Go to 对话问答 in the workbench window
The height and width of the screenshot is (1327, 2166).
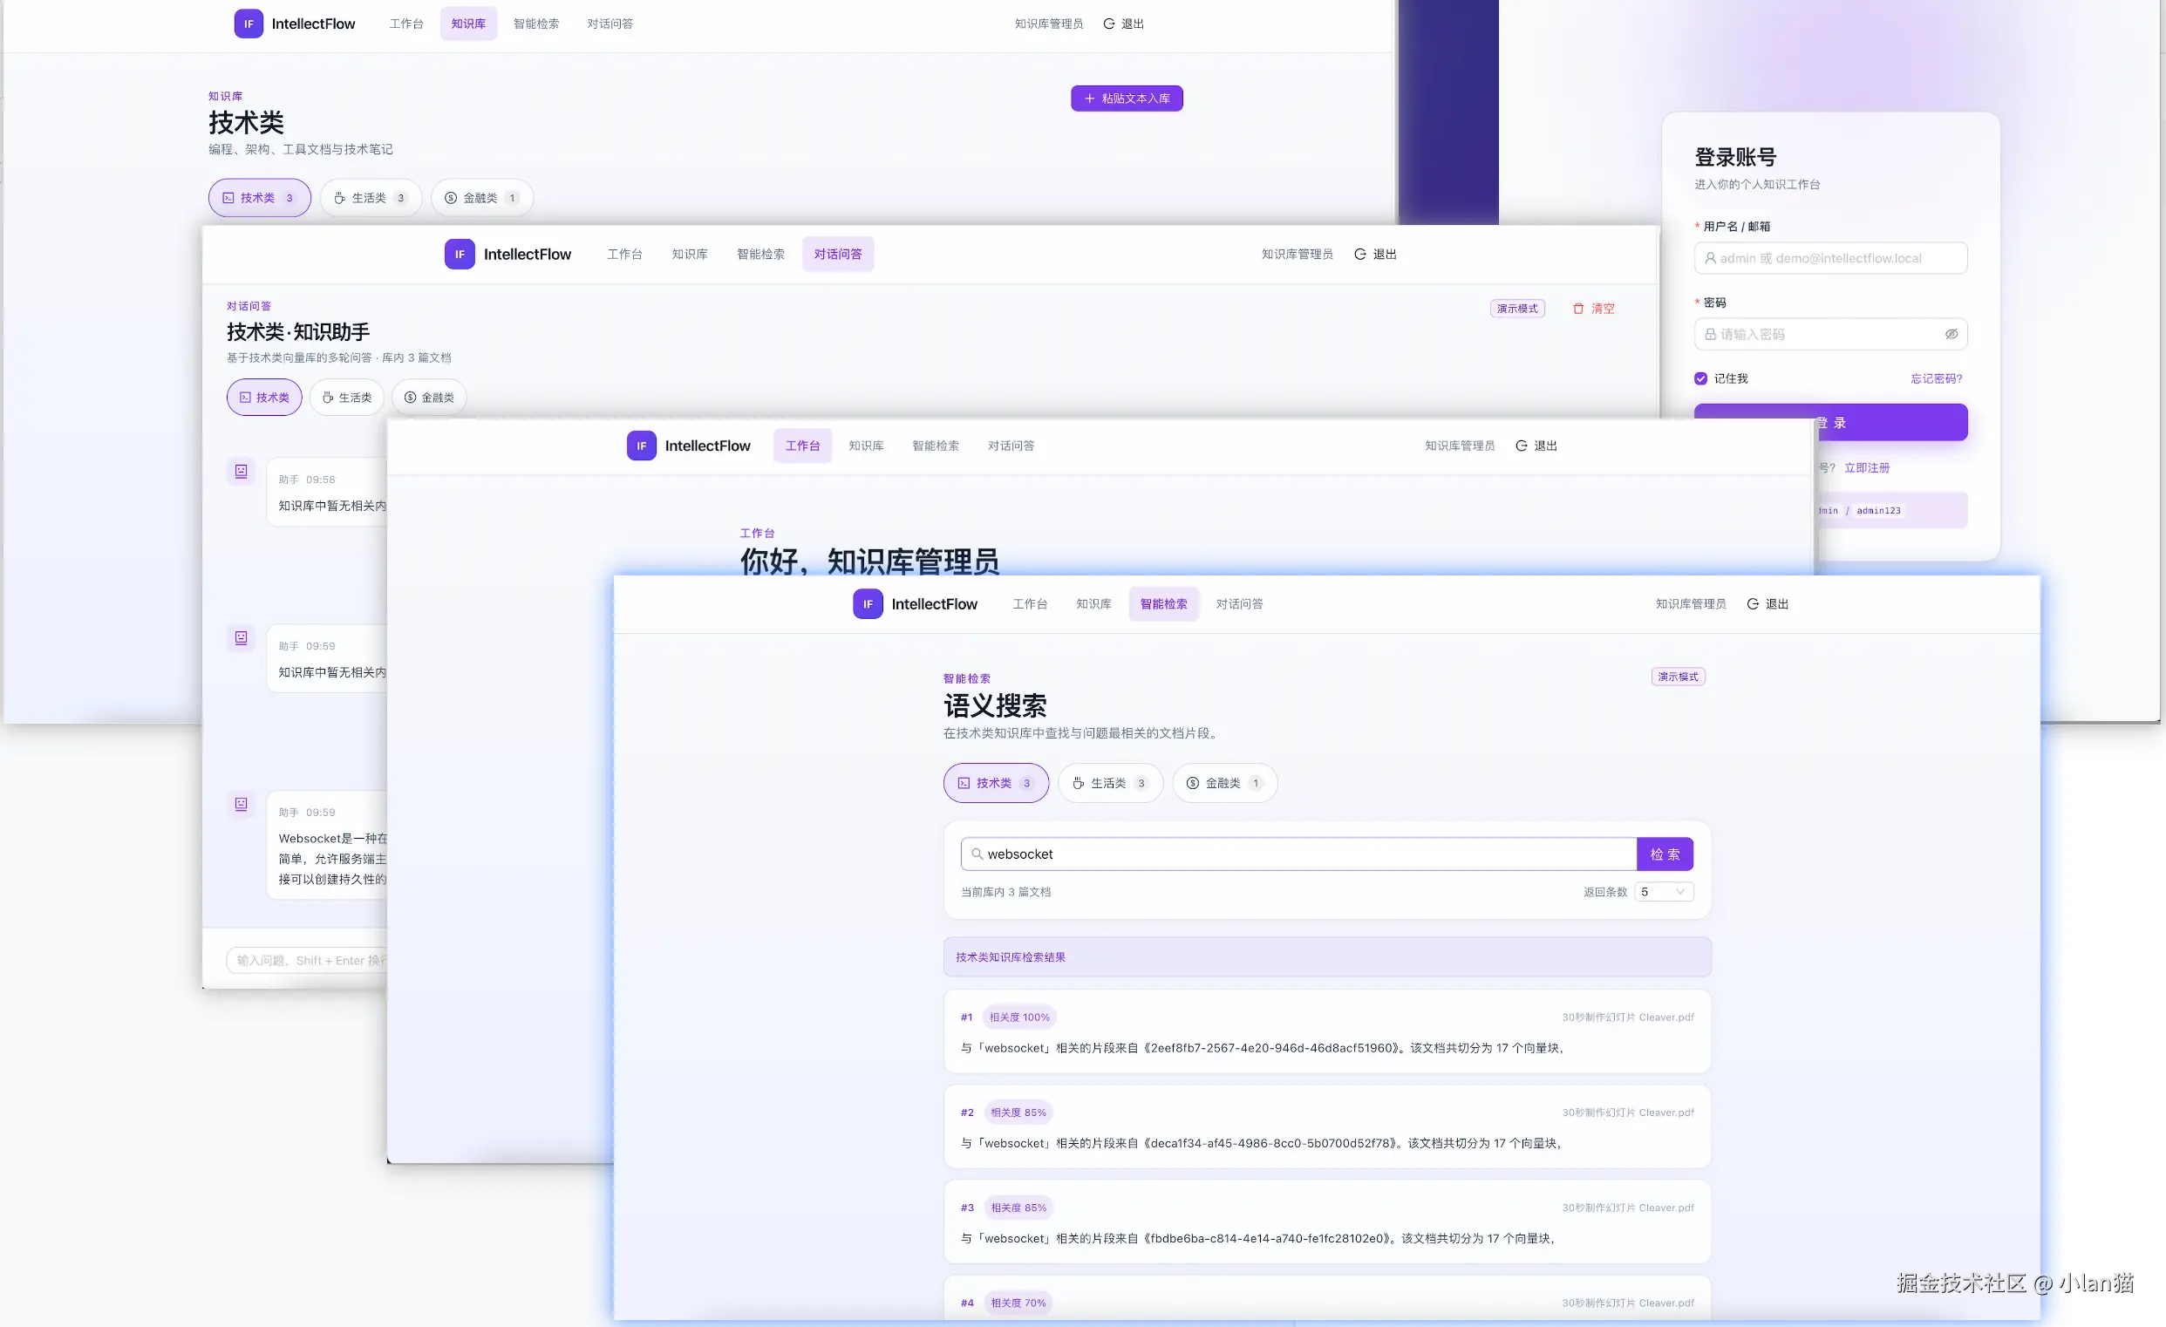(x=1011, y=446)
